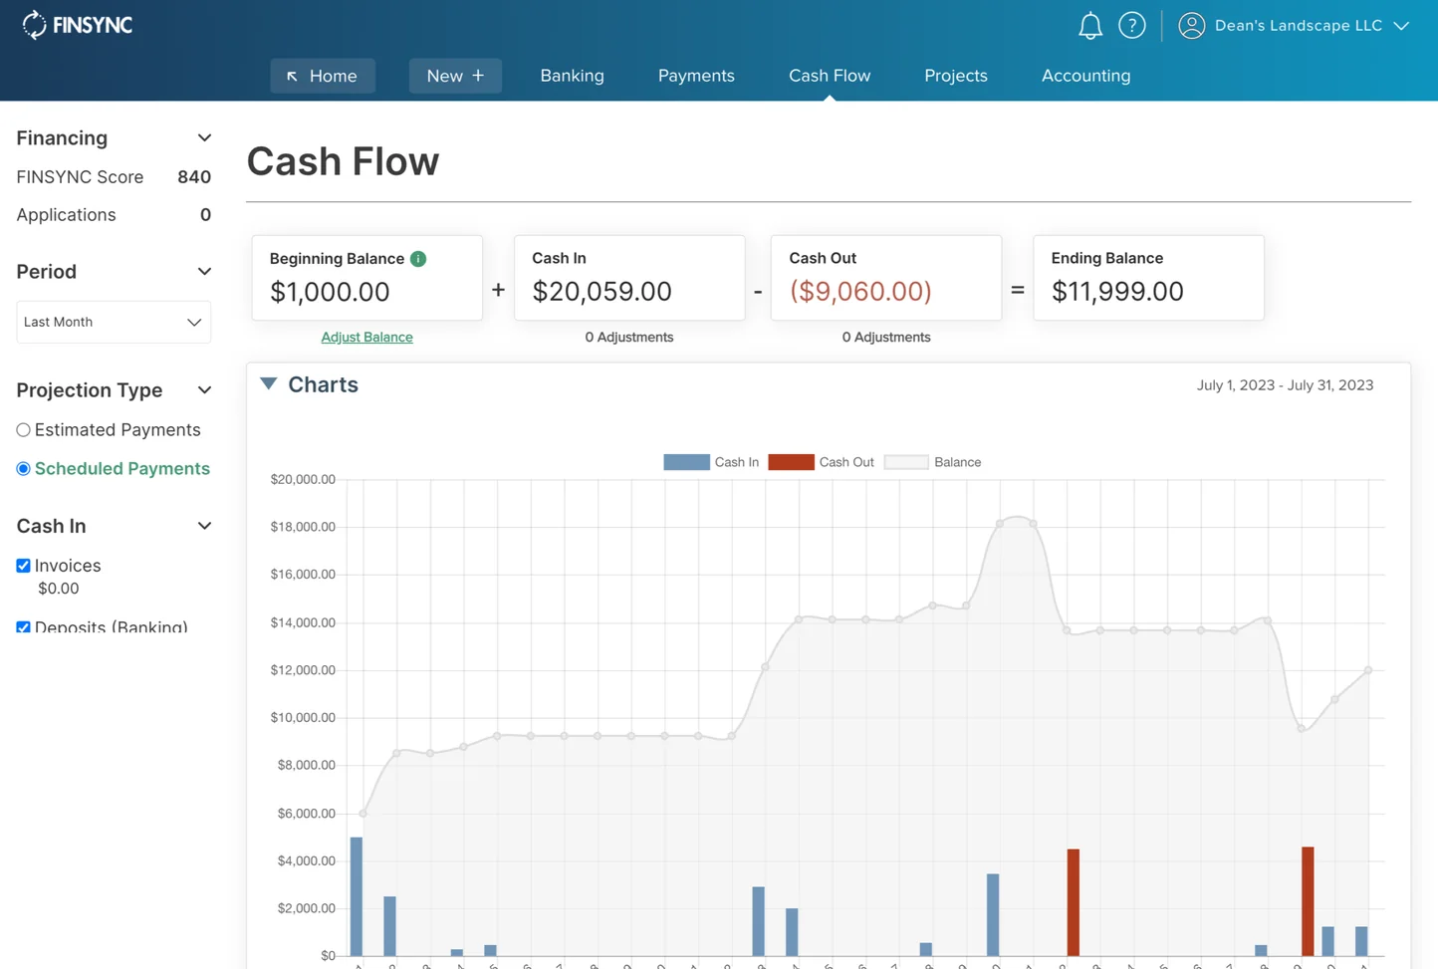Collapse the Financing section
Viewport: 1438px width, 969px height.
pos(204,138)
